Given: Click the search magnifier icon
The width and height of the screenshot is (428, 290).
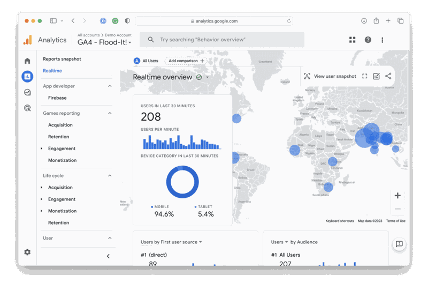Looking at the screenshot, I should point(151,40).
